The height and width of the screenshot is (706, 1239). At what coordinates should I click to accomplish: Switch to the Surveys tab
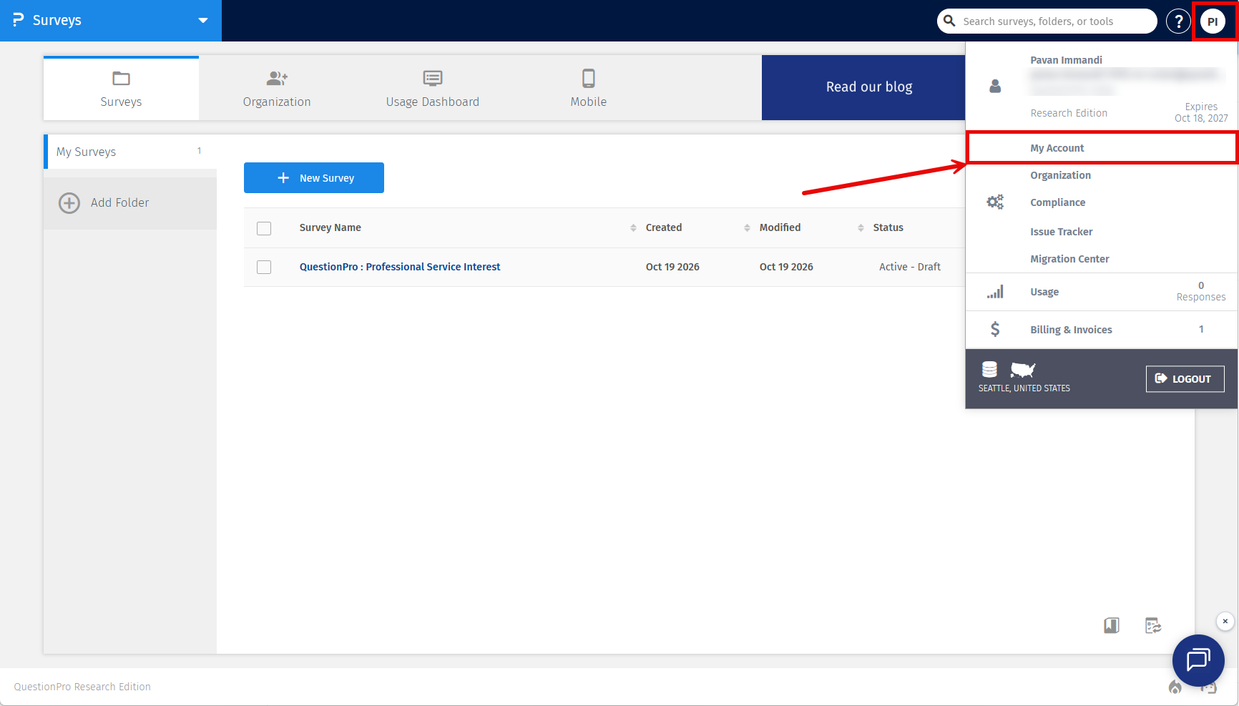coord(121,89)
